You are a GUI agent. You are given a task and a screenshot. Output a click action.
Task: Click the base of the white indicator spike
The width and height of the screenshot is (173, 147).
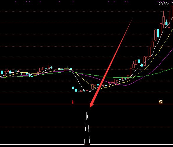click(x=87, y=144)
